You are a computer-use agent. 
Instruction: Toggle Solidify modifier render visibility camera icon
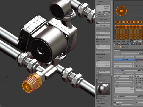pos(139,70)
